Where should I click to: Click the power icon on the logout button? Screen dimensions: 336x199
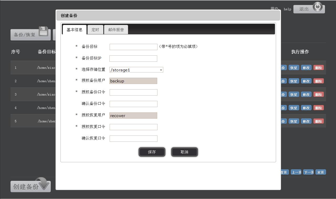tap(318, 7)
